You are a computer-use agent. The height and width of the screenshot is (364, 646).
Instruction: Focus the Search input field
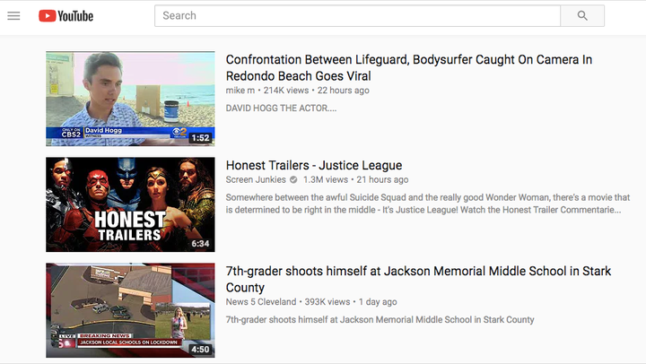(x=357, y=15)
